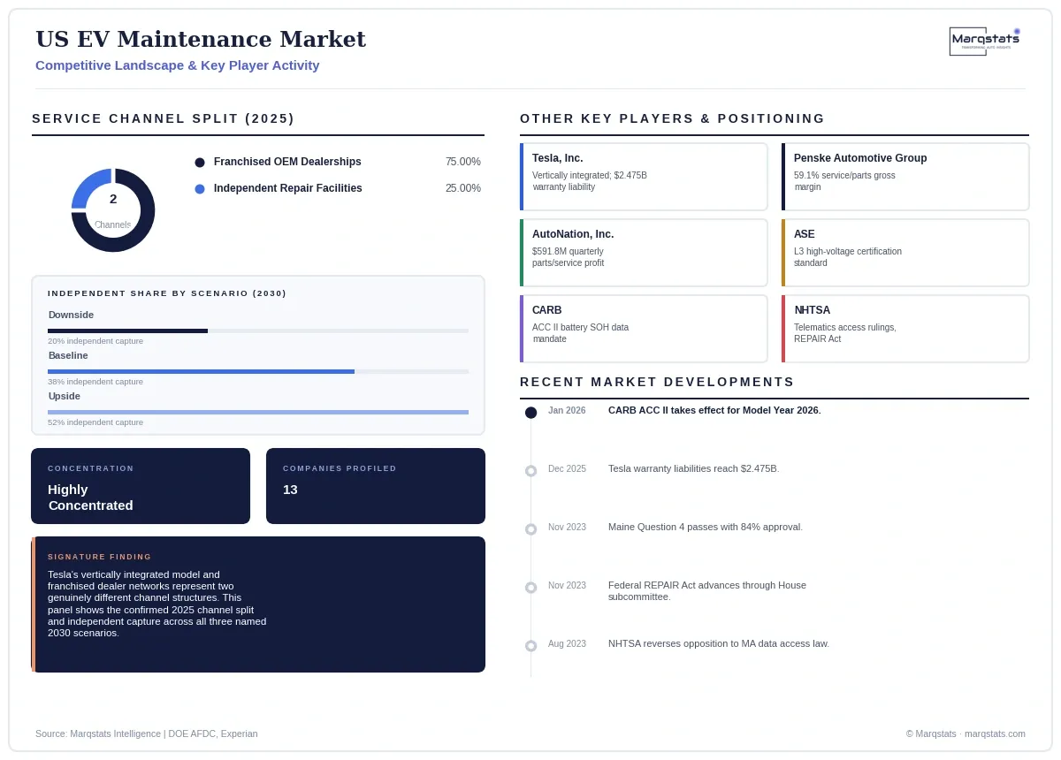
Task: Click Tesla warranty liabilities reach $2.475B text
Action: (x=694, y=468)
